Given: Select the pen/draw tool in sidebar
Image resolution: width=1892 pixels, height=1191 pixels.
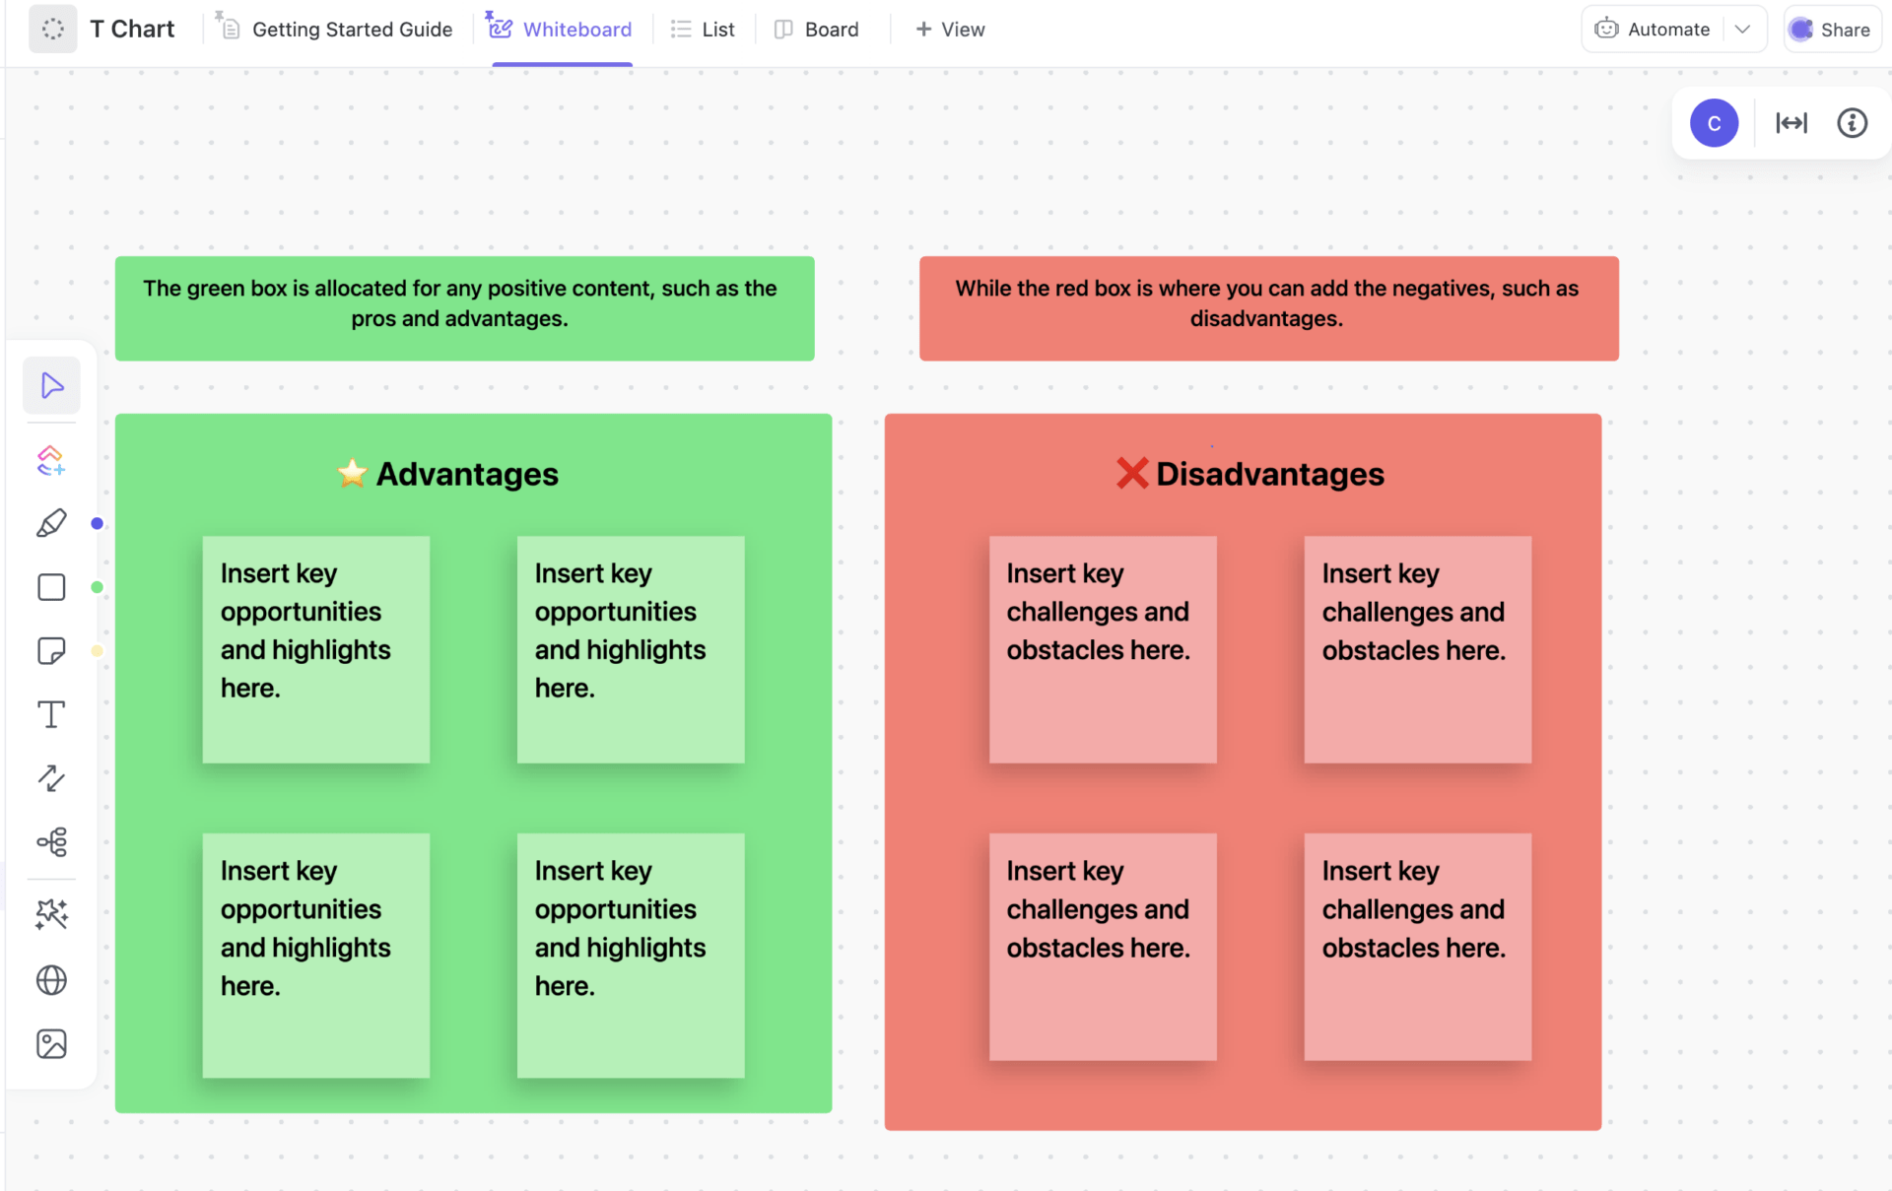Looking at the screenshot, I should [52, 521].
